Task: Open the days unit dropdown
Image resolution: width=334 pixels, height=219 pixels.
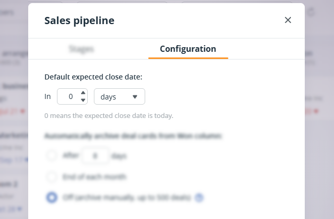Action: (x=120, y=96)
